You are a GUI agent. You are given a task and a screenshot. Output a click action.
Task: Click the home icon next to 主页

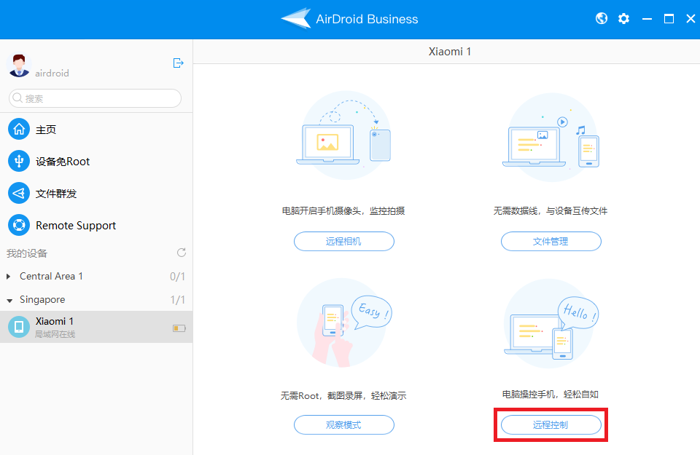19,130
